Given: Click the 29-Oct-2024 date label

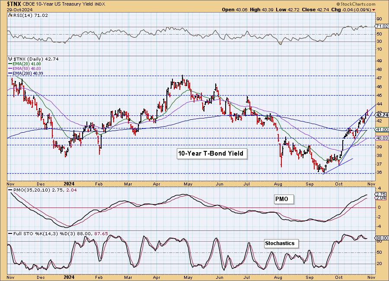Looking at the screenshot, I should coord(19,10).
